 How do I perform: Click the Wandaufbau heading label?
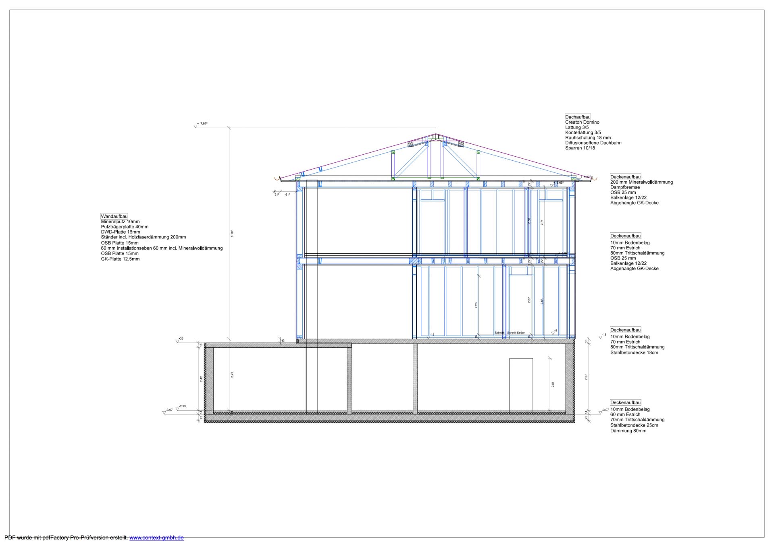point(114,216)
